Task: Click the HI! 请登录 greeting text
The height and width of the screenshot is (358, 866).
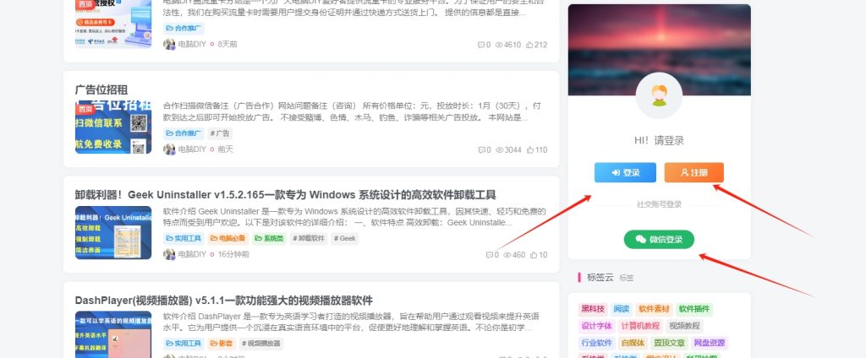Action: [x=659, y=141]
